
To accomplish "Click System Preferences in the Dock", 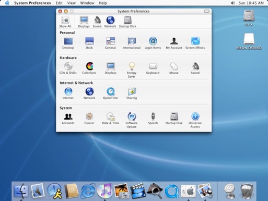I will [x=188, y=191].
